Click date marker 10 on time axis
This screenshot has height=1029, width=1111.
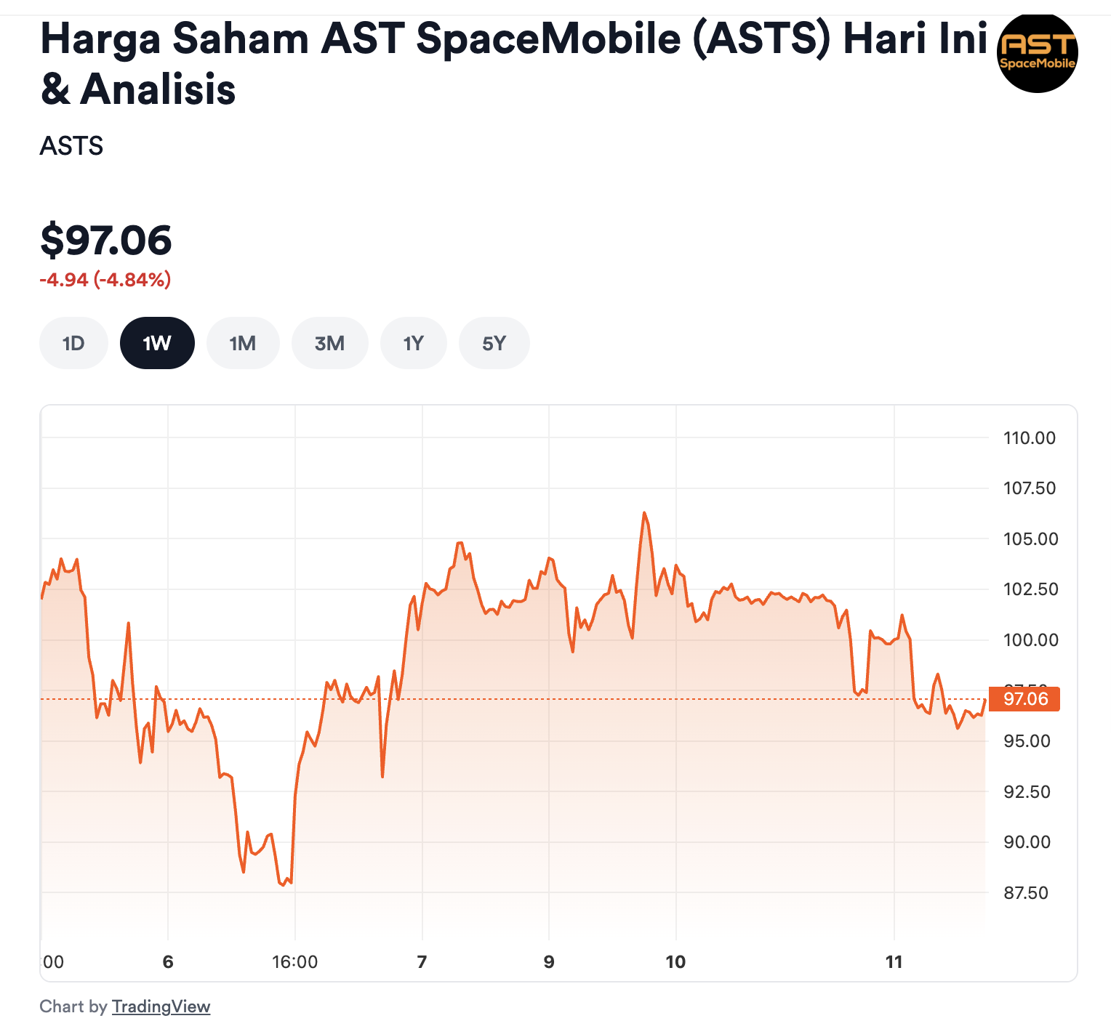675,962
